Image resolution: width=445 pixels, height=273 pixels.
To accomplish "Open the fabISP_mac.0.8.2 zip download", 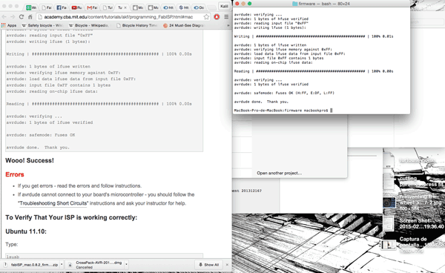I will coord(31,265).
